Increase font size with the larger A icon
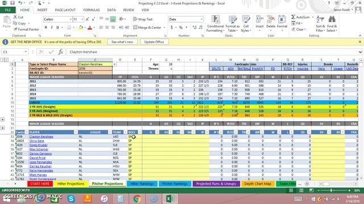This screenshot has width=364, height=204. click(88, 19)
